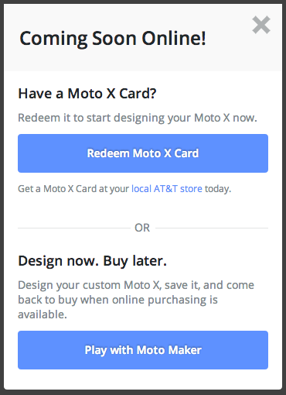Click "Redeem it to start designing" description text
This screenshot has width=286, height=395.
138,118
